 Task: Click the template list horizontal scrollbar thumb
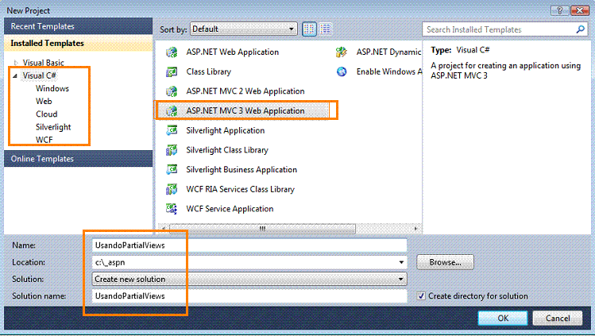click(263, 229)
